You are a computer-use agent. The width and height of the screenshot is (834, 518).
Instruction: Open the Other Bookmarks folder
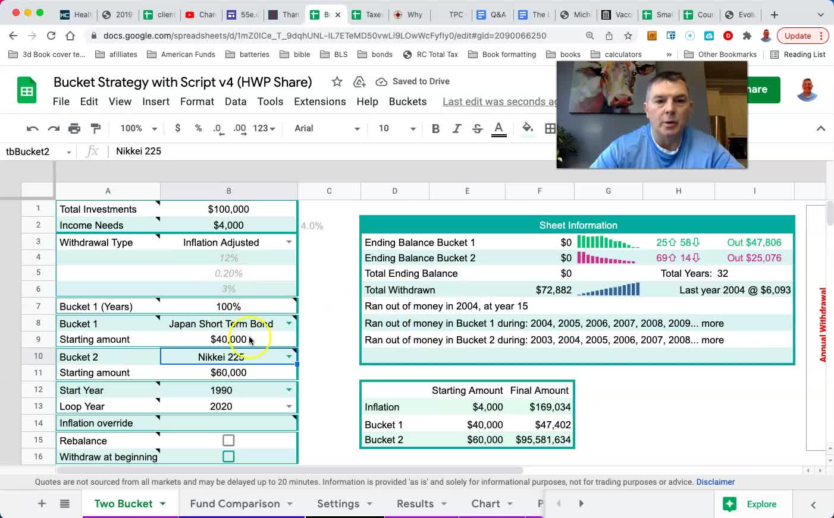(720, 55)
